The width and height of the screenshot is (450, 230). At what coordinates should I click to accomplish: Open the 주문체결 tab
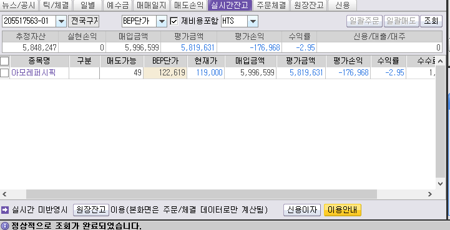click(271, 5)
